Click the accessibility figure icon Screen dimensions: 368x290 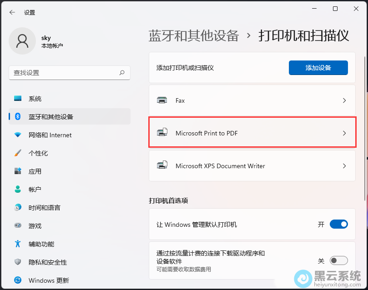(18, 244)
